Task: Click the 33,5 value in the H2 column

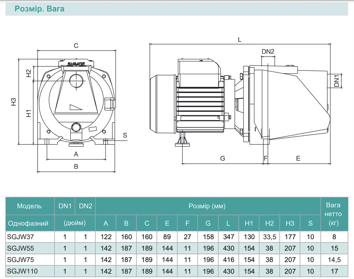Action: [x=269, y=237]
